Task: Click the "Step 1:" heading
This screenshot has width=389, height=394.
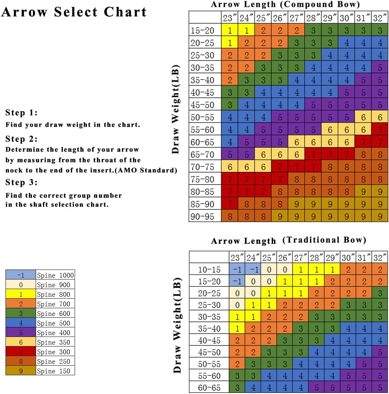Action: pyautogui.click(x=22, y=113)
